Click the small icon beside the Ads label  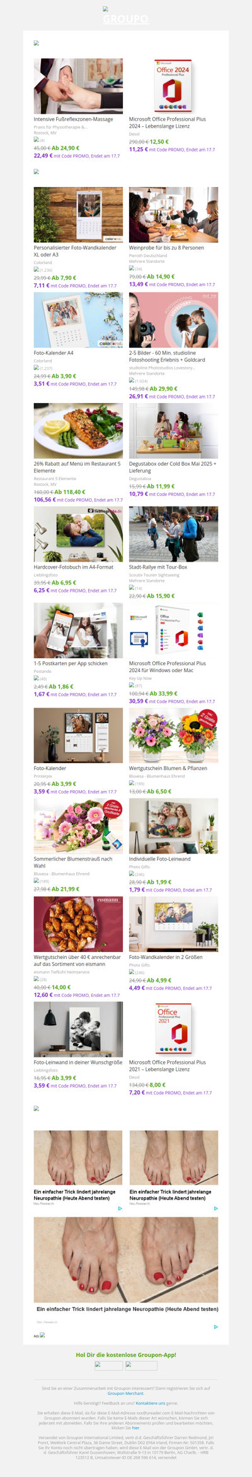tap(43, 1335)
